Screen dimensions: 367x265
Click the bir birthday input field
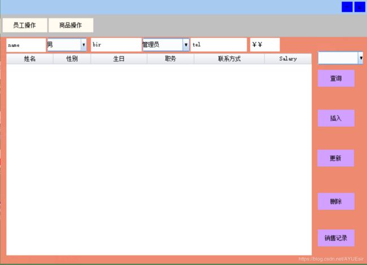click(116, 45)
